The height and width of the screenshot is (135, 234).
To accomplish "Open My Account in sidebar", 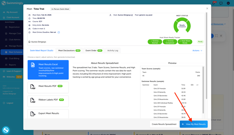I will [x=12, y=12].
